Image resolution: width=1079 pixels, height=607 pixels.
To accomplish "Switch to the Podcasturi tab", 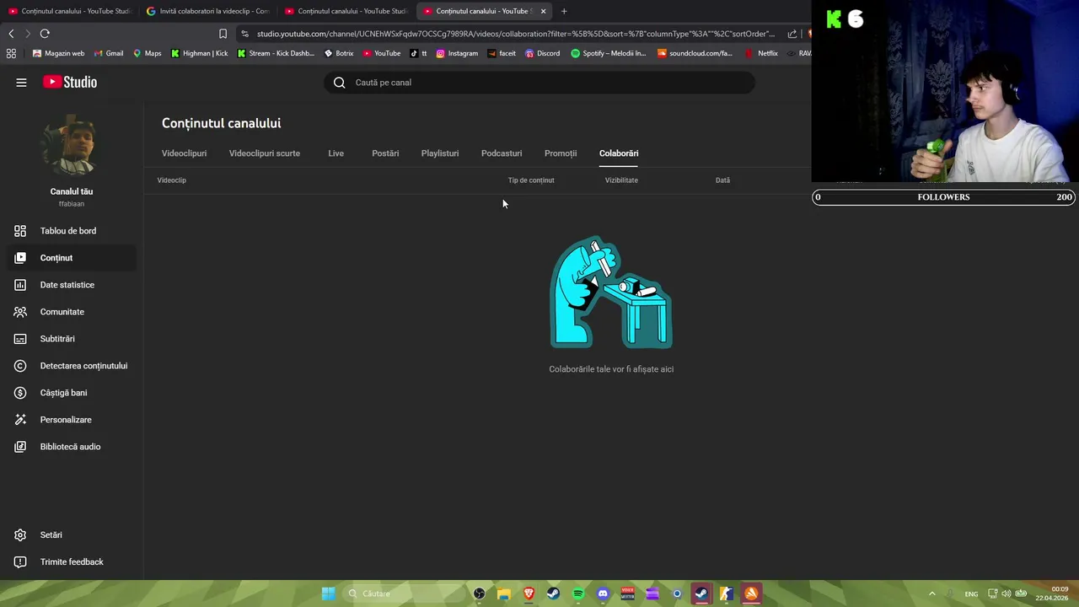I will [502, 153].
